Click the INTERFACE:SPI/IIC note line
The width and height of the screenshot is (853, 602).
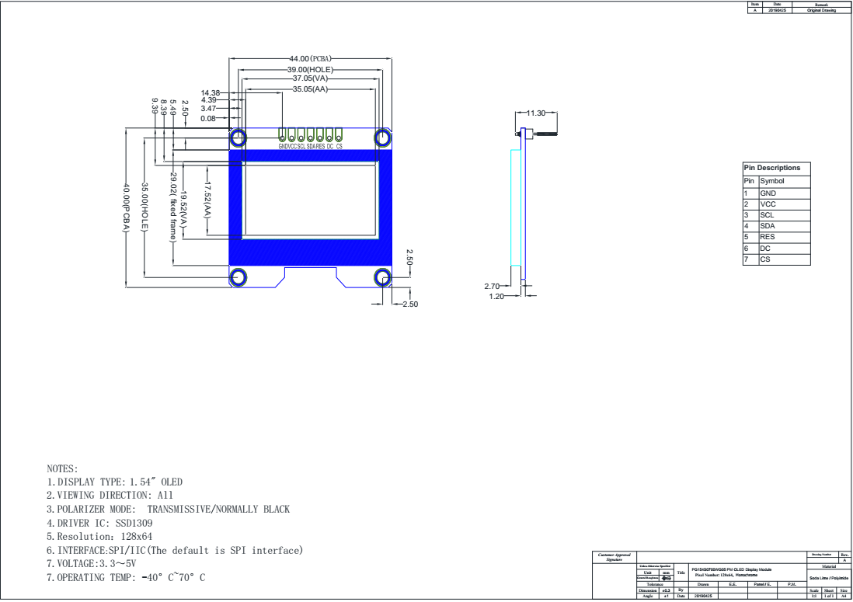(x=175, y=550)
